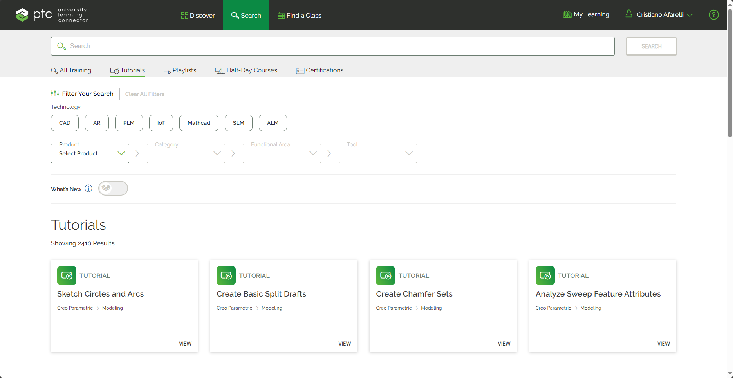Image resolution: width=733 pixels, height=378 pixels.
Task: Enable the Mathcad technology filter
Action: pos(199,123)
